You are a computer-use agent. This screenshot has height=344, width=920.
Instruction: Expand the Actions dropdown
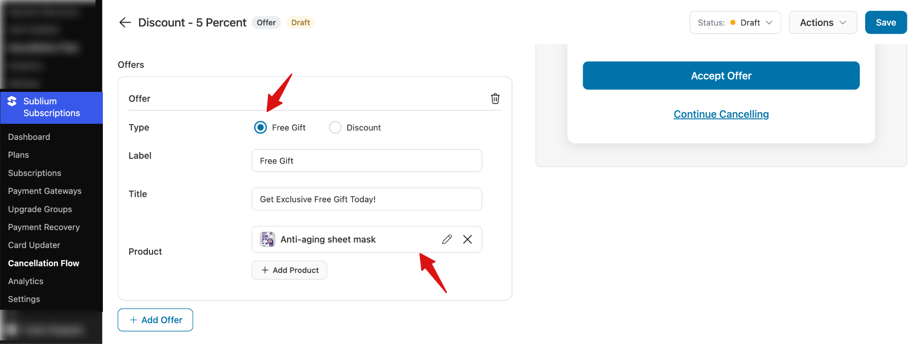(823, 22)
